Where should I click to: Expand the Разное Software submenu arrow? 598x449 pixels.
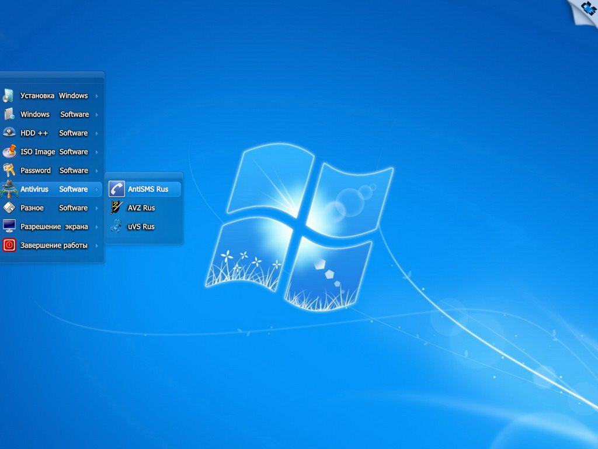(97, 208)
